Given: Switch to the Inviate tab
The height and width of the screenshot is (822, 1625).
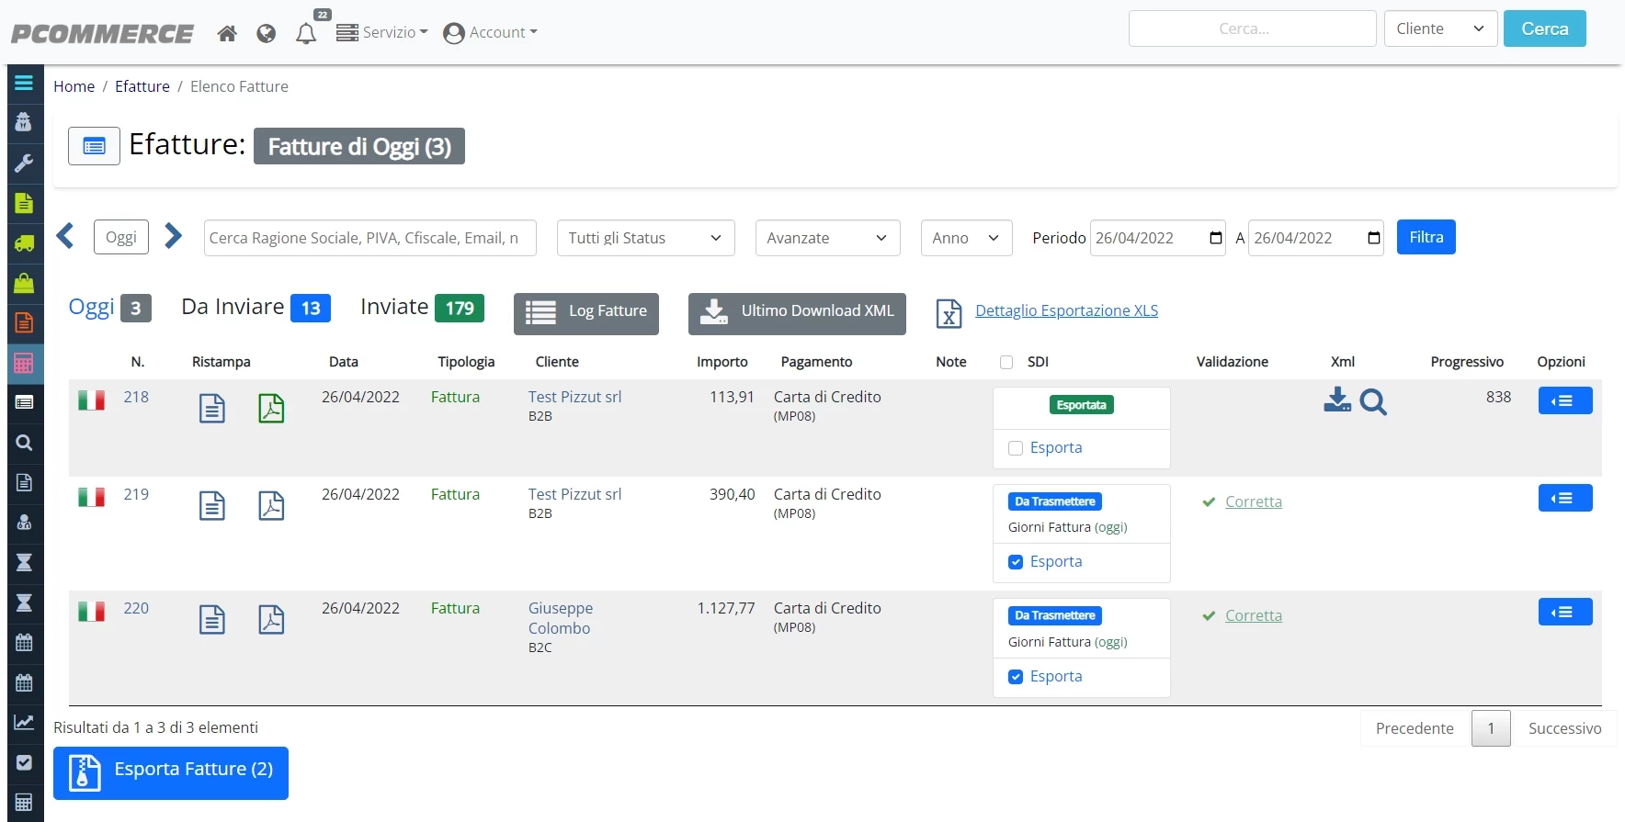Looking at the screenshot, I should click(422, 308).
